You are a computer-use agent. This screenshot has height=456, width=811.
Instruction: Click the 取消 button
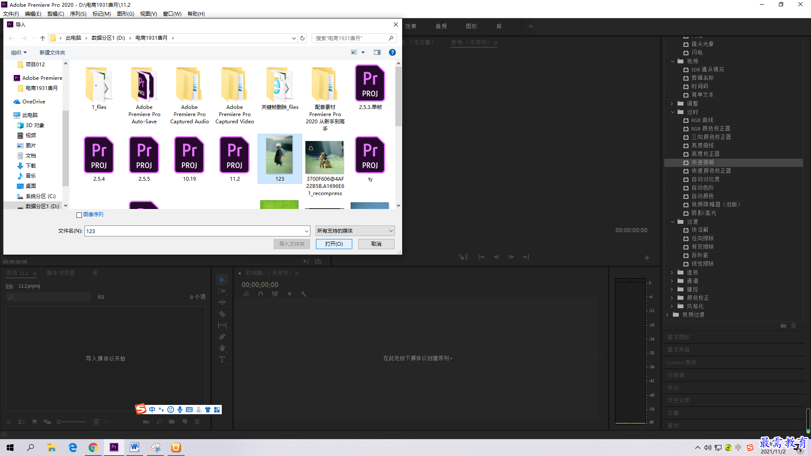(x=376, y=244)
